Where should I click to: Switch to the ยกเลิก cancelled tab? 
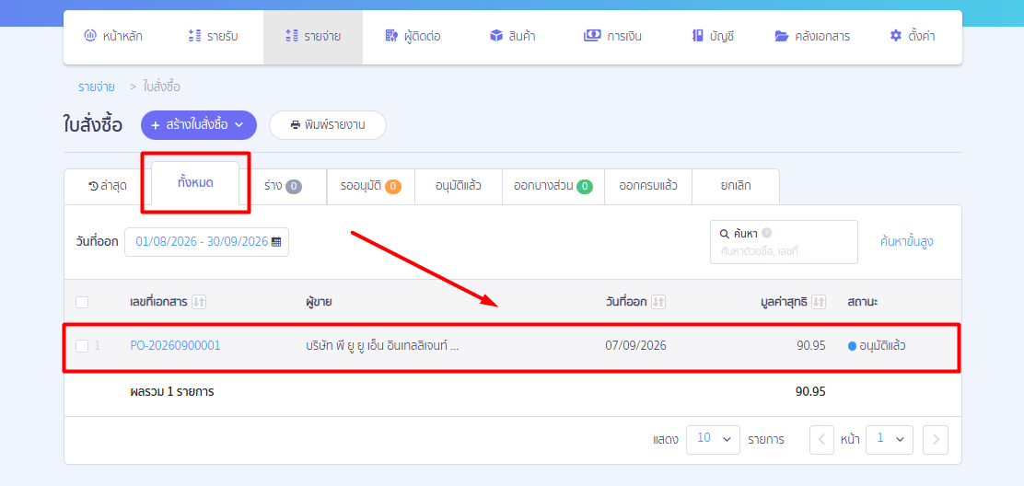coord(736,187)
